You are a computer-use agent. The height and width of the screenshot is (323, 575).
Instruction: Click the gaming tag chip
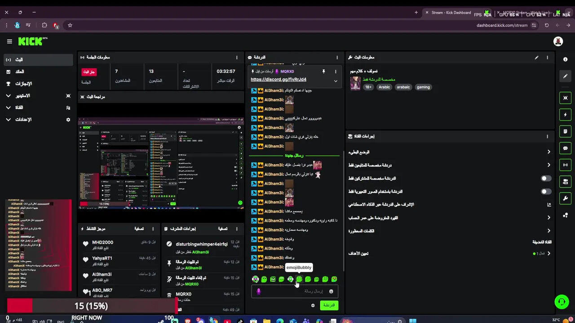pos(423,87)
